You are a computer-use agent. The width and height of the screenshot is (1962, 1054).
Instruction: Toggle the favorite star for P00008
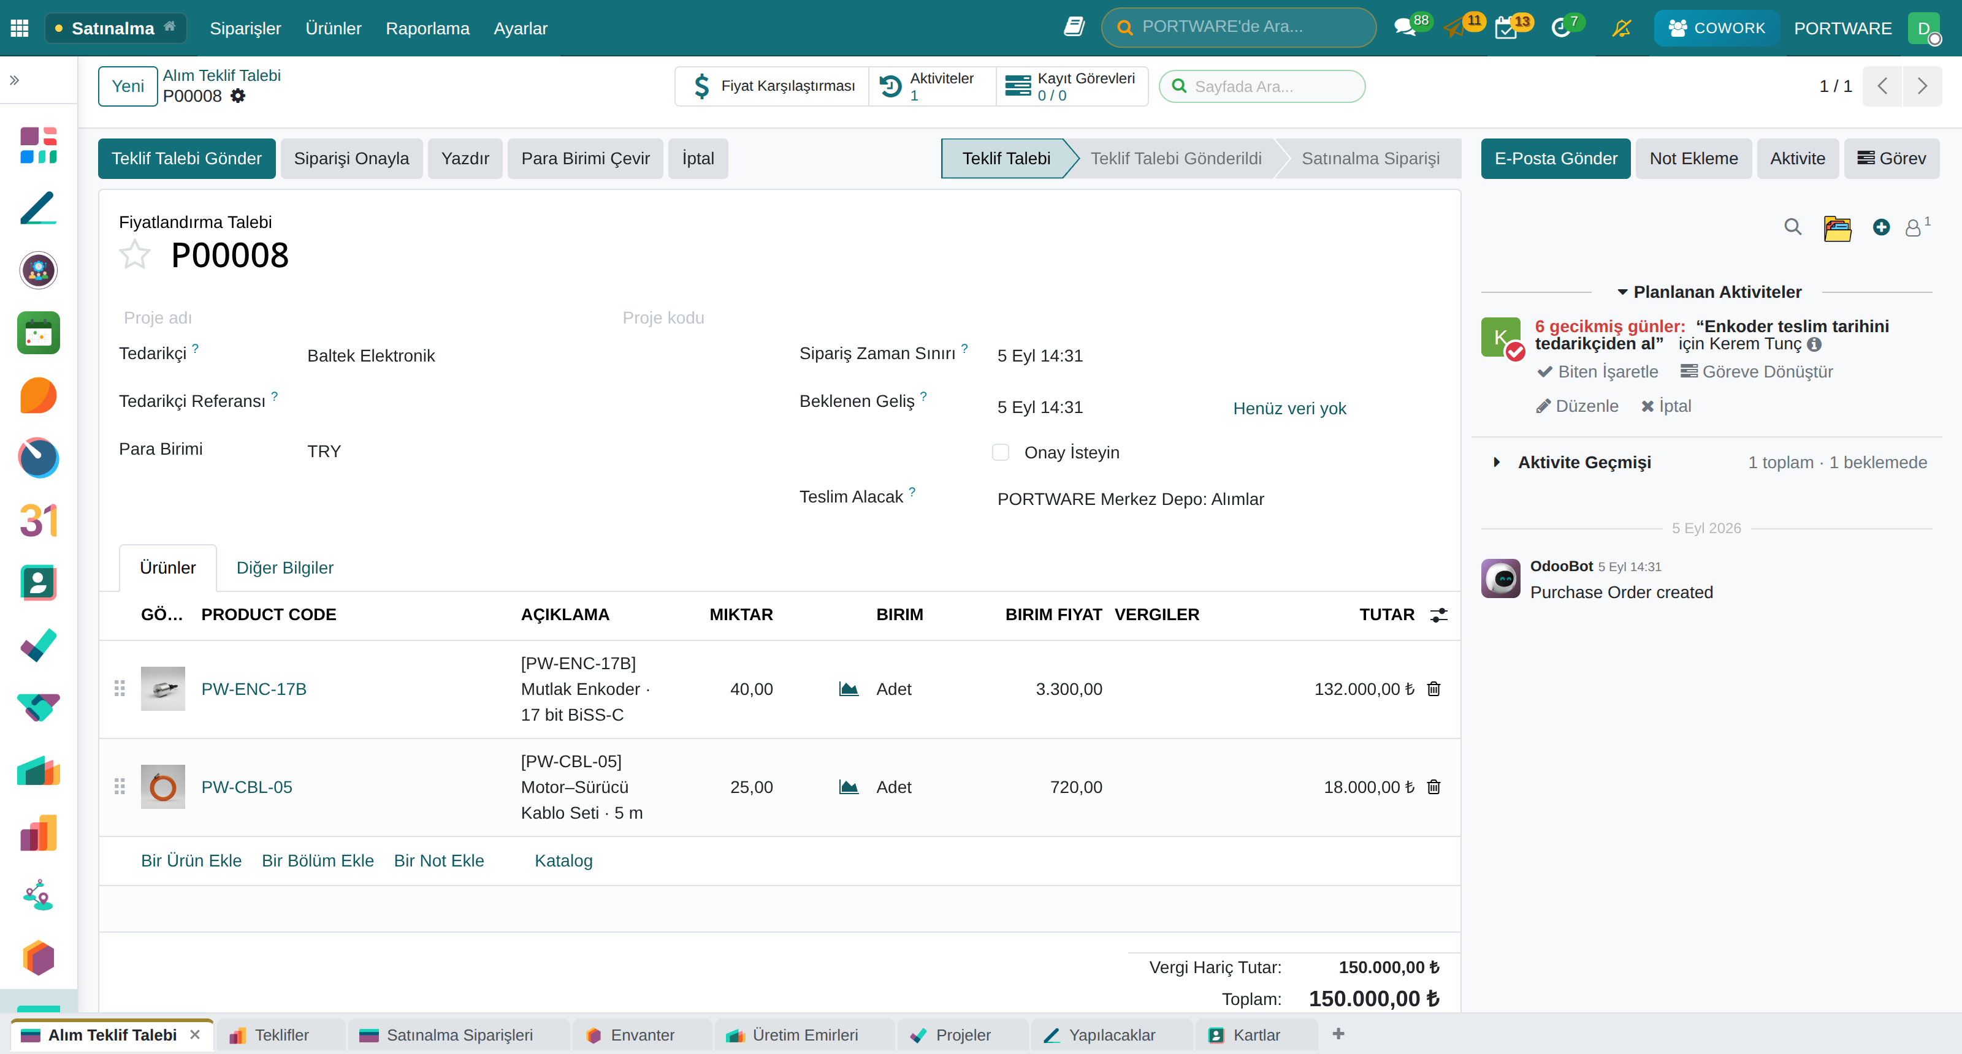[135, 254]
